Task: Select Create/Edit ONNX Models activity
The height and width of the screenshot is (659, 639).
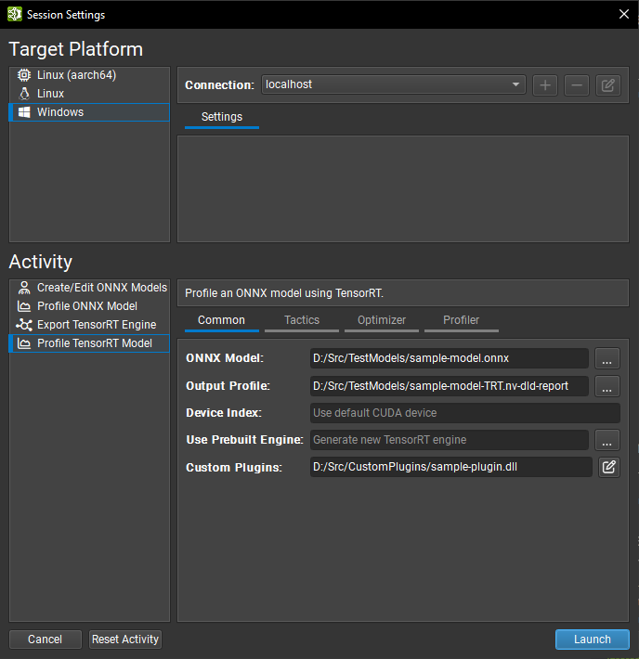Action: (101, 288)
